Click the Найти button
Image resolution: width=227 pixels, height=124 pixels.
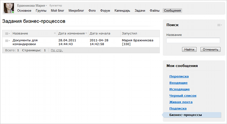[x=189, y=50]
